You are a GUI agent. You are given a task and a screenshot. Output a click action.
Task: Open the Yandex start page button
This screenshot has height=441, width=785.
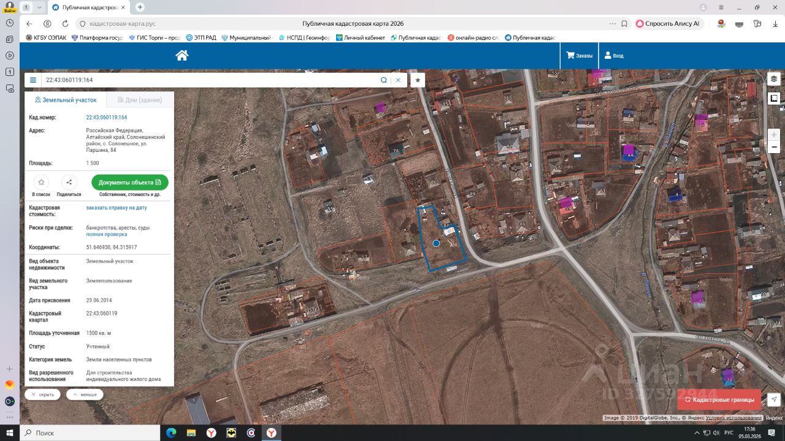click(x=47, y=24)
